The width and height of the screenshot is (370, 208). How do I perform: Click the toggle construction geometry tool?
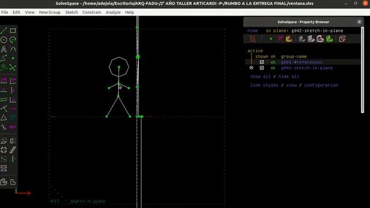click(4, 68)
